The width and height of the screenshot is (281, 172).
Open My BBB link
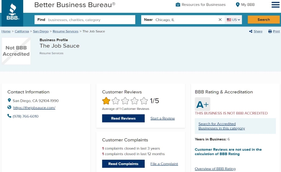click(248, 5)
